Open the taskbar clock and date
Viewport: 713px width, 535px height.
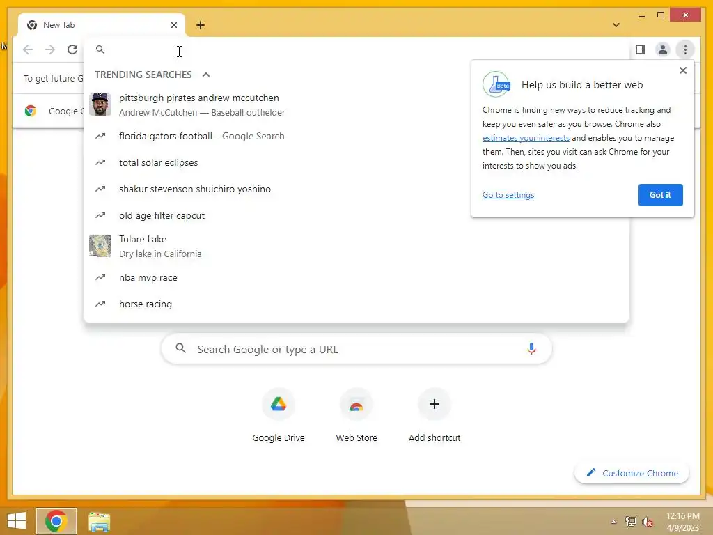point(682,522)
